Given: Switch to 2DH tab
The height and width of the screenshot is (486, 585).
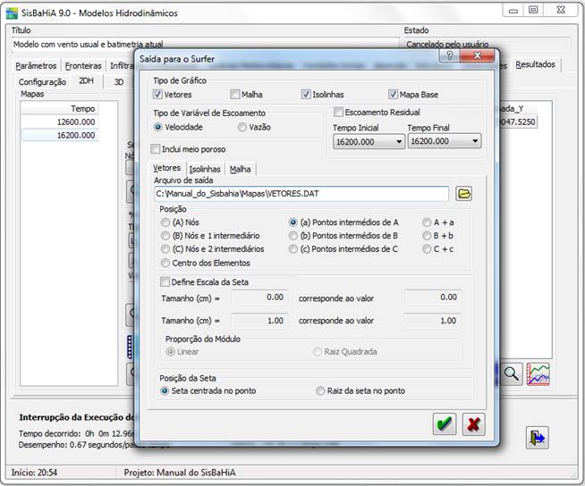Looking at the screenshot, I should click(86, 80).
